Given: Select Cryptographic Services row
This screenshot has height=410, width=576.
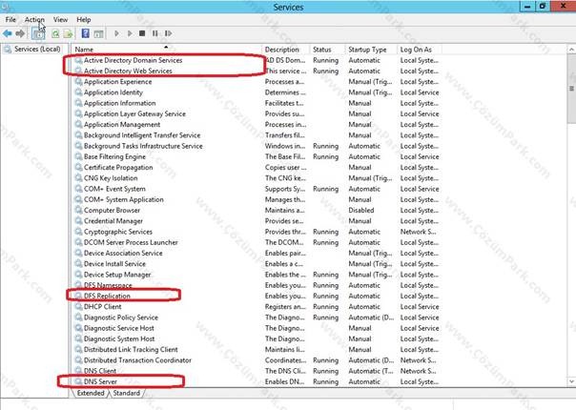Looking at the screenshot, I should point(118,232).
